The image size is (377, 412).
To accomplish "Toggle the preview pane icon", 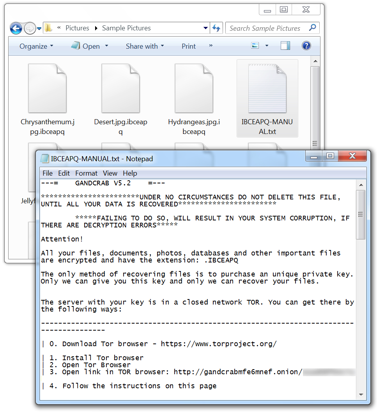I will [x=285, y=46].
